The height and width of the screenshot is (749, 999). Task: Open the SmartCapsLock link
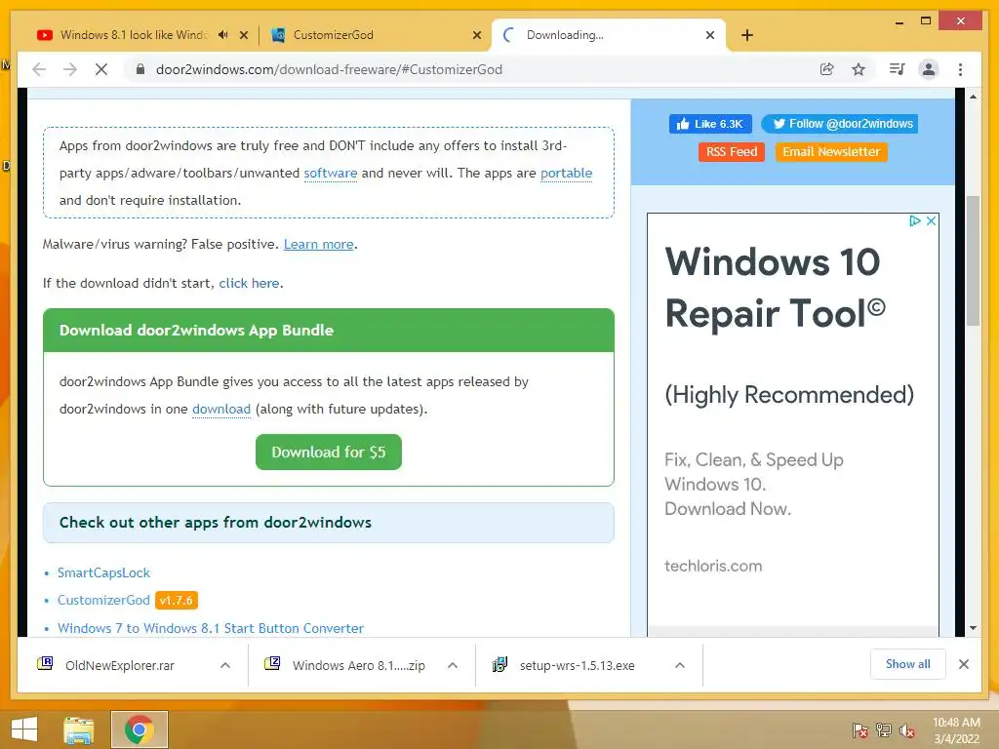(103, 572)
